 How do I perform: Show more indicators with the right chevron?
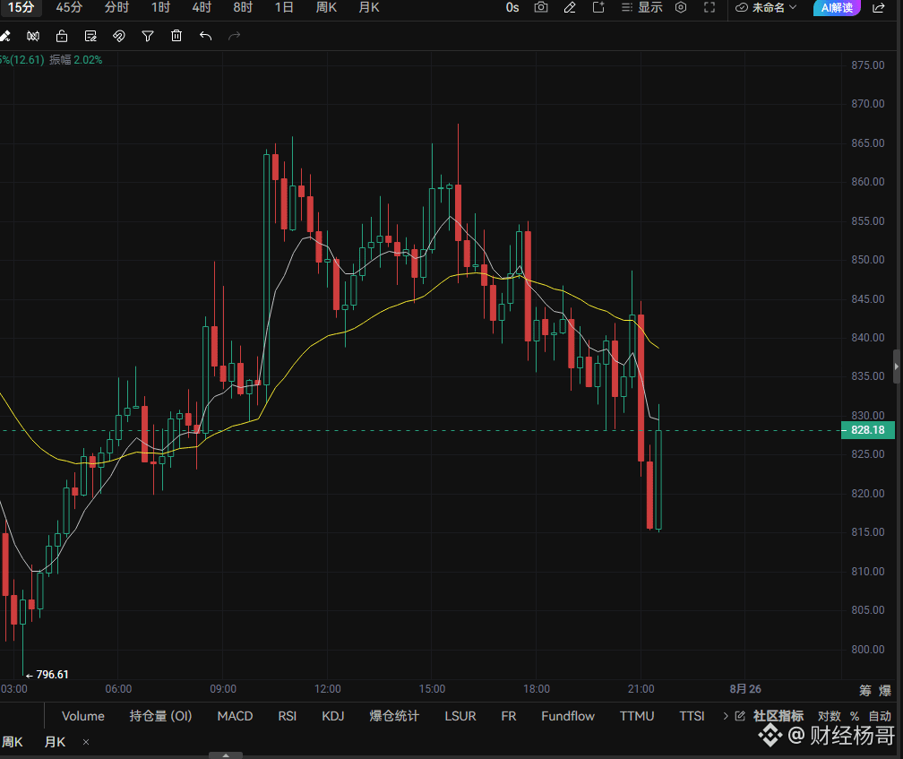click(x=726, y=716)
